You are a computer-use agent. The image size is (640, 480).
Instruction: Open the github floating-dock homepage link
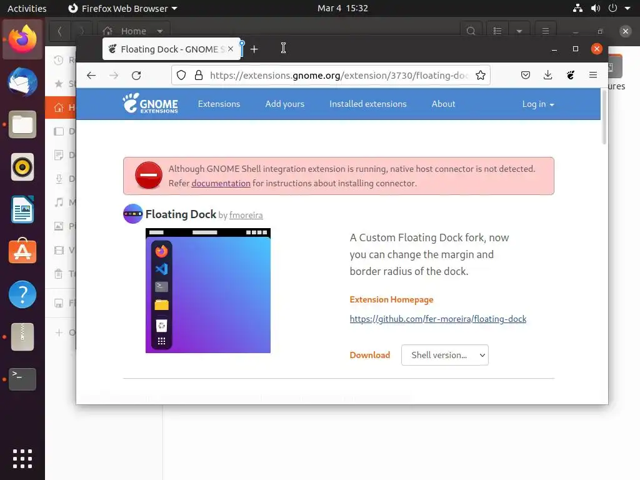tap(438, 319)
